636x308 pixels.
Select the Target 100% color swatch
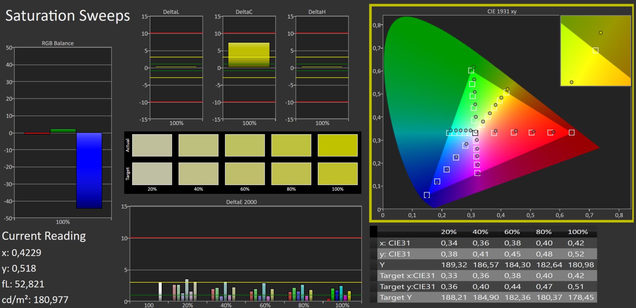[x=338, y=173]
